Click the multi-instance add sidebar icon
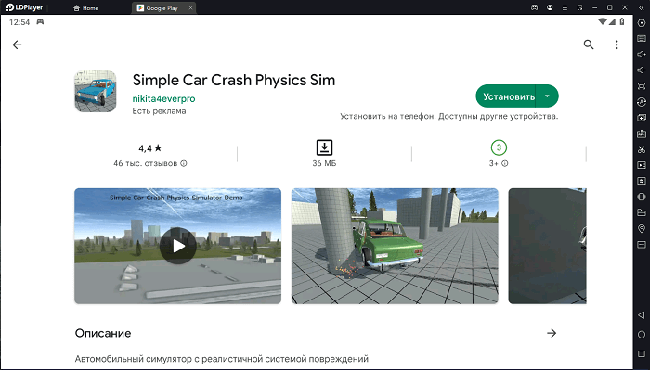The width and height of the screenshot is (650, 370). 642,118
